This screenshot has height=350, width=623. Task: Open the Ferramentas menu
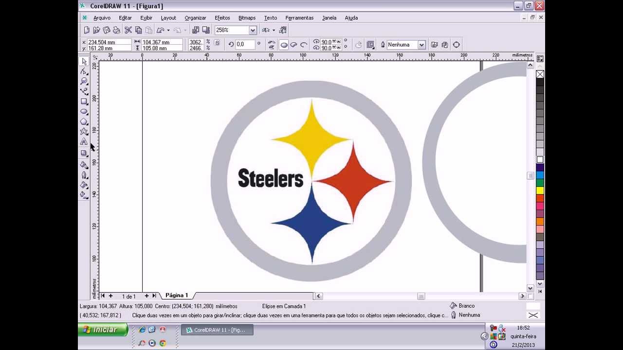point(299,18)
